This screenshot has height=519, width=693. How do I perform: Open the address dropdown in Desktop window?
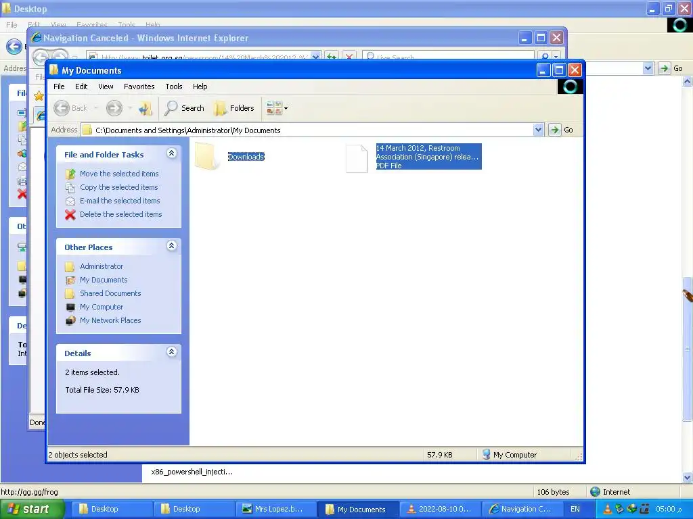tap(648, 68)
